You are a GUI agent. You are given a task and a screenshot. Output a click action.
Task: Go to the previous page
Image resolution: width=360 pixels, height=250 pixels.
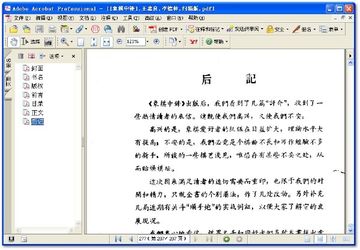[x=131, y=239]
